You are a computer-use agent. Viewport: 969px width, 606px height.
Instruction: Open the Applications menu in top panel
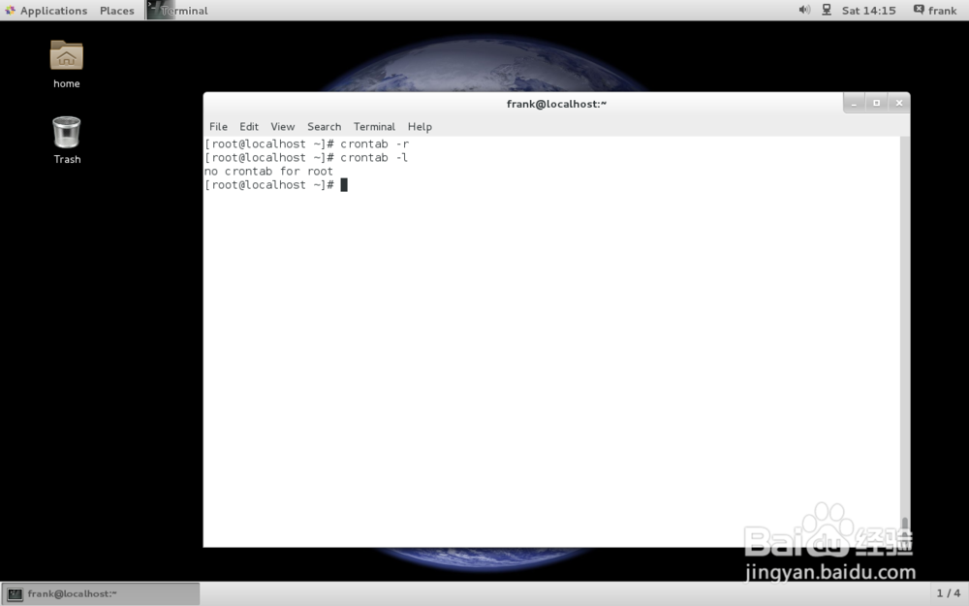[x=47, y=11]
